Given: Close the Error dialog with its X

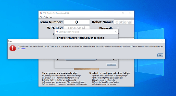Looking at the screenshot, I should [162, 41].
